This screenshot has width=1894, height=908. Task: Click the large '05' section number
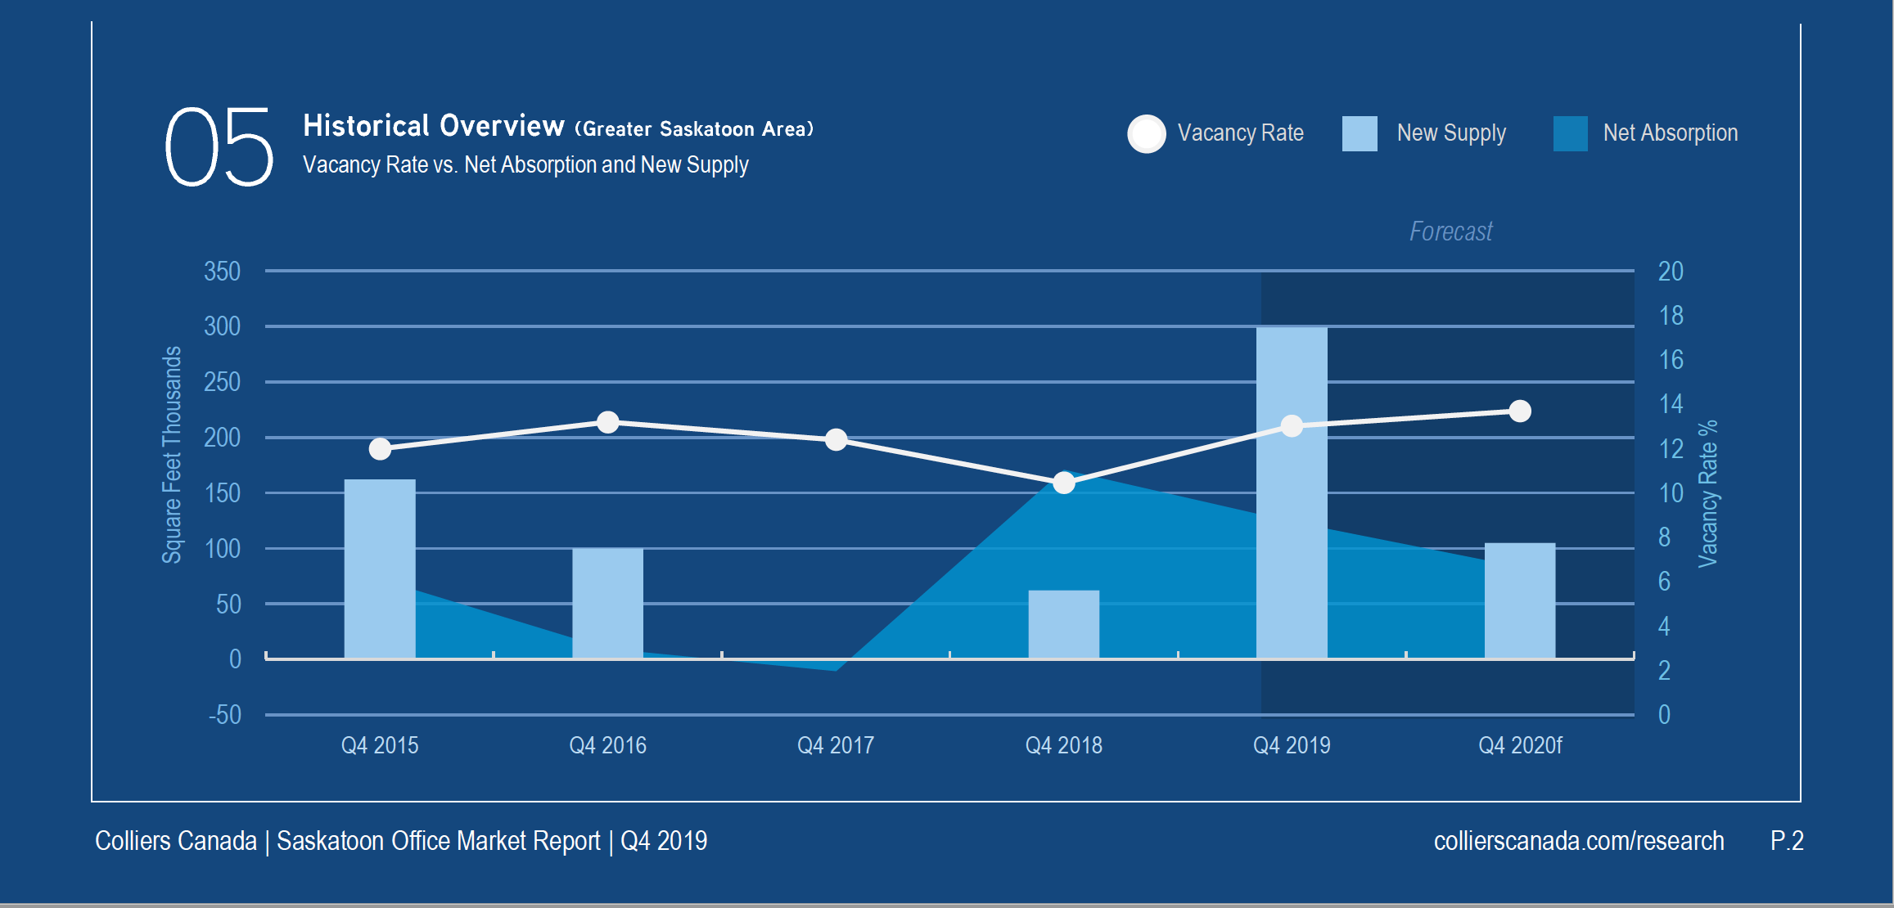tap(219, 147)
